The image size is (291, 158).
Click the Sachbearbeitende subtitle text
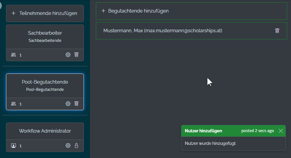45,40
